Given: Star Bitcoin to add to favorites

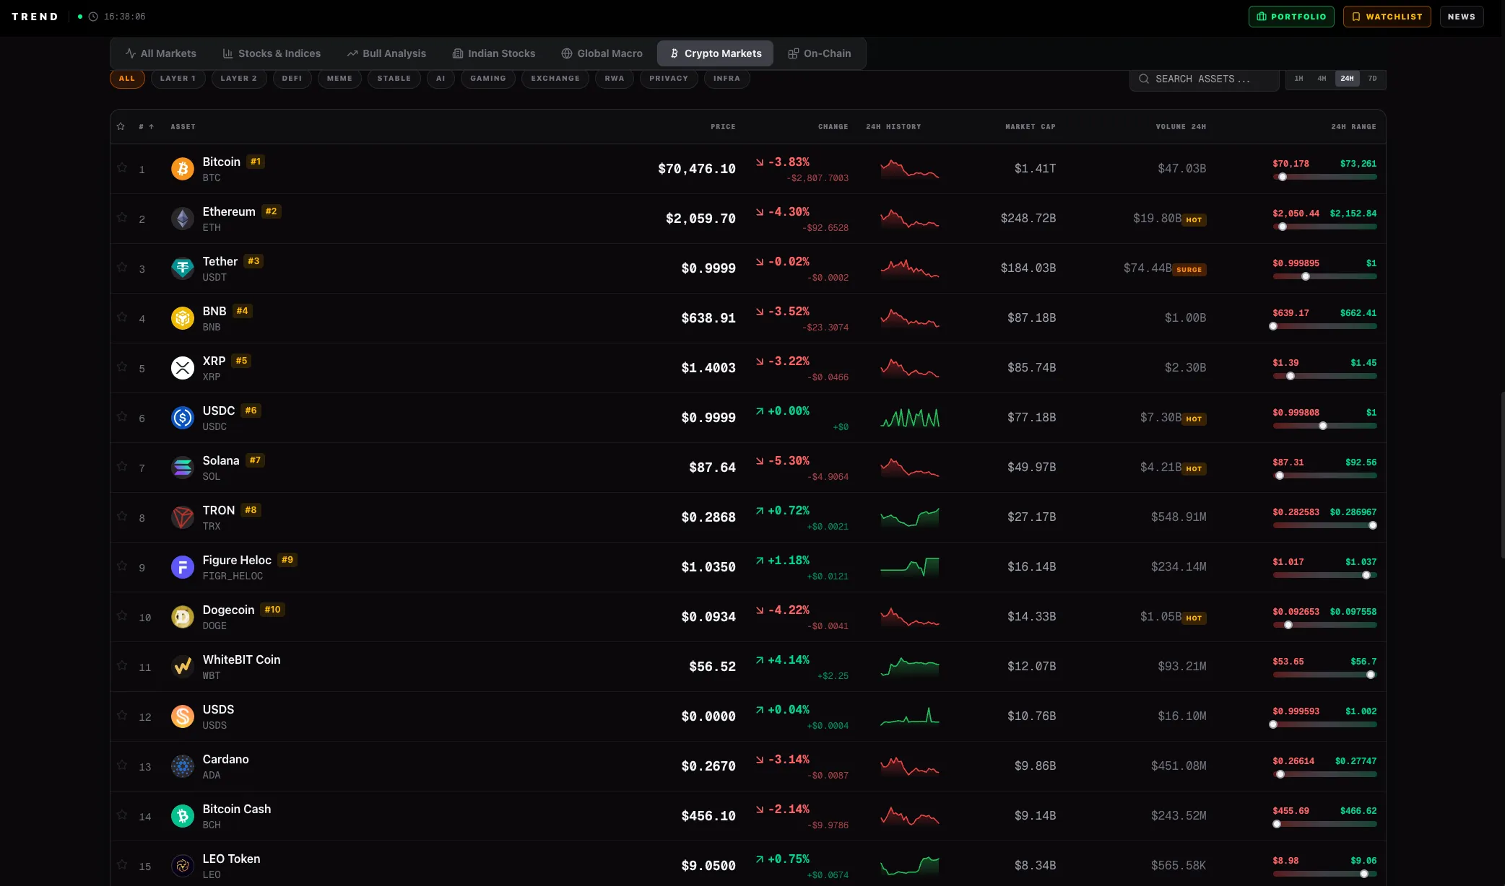Looking at the screenshot, I should [122, 167].
